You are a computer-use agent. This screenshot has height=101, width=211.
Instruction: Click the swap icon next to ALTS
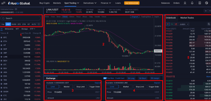click(39, 24)
